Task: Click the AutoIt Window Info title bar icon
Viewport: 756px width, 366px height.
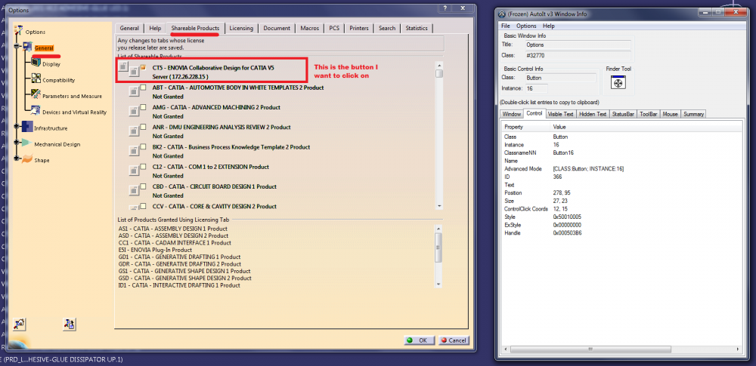Action: (x=501, y=14)
